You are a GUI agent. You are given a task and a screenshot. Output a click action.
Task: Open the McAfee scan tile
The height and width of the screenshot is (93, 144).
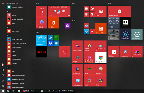42,40
